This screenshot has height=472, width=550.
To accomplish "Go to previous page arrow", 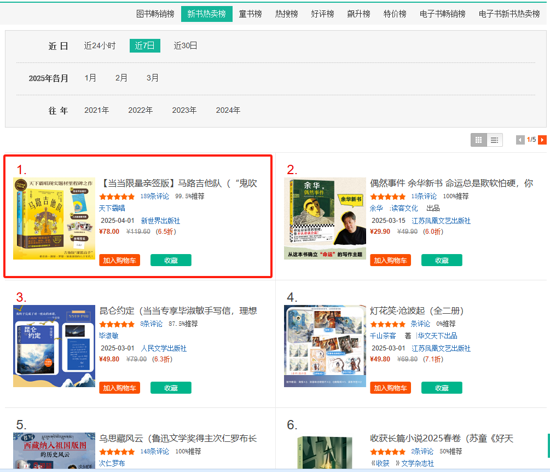I will pos(520,140).
